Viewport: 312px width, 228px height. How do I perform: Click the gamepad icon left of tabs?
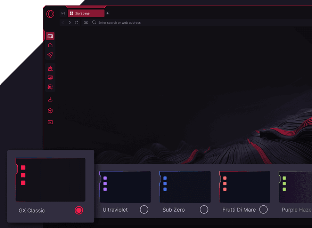click(63, 13)
